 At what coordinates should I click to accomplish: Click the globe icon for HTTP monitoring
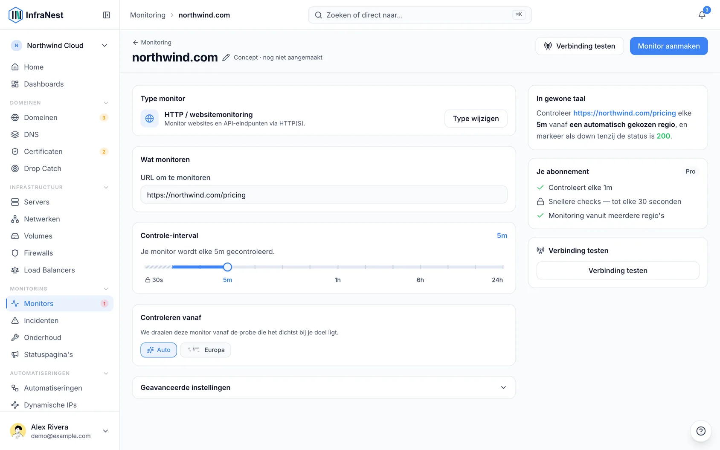click(149, 119)
